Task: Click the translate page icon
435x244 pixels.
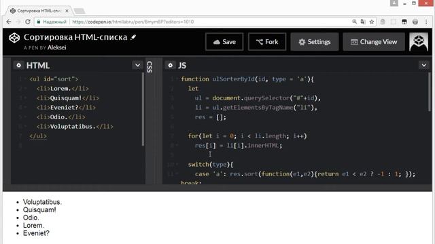Action: (x=363, y=22)
